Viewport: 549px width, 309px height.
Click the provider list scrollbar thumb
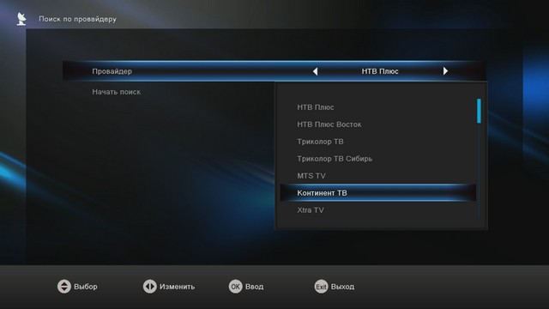click(x=479, y=111)
